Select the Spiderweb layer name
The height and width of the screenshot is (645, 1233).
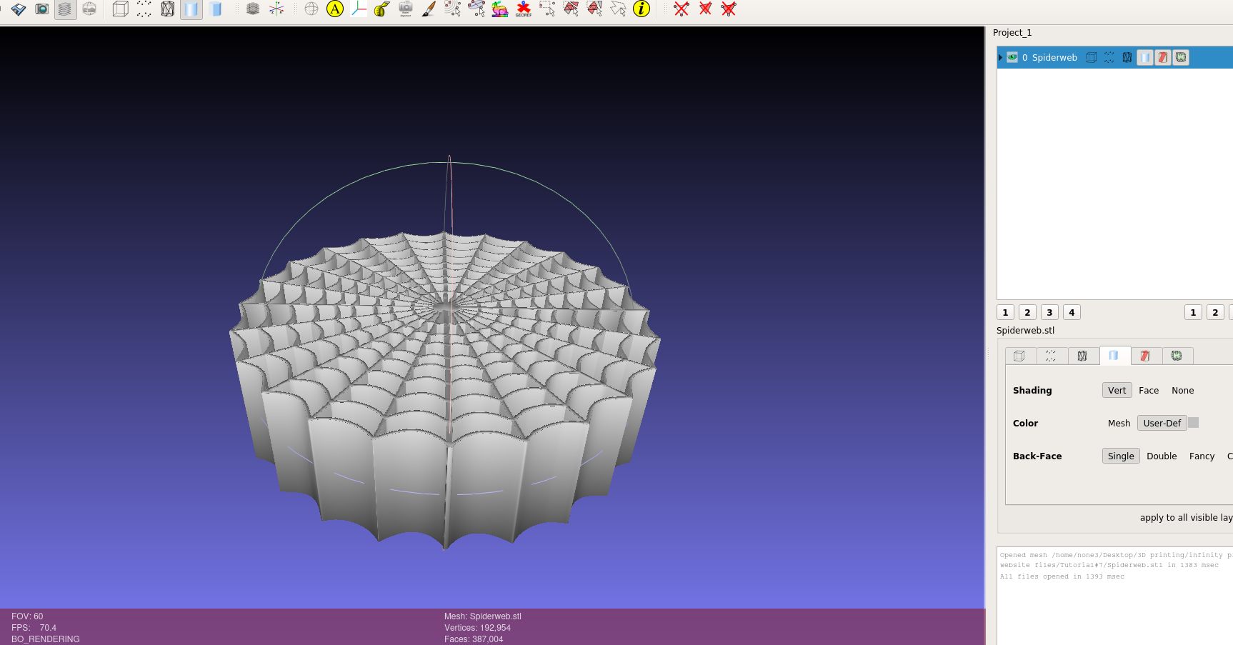pos(1054,58)
